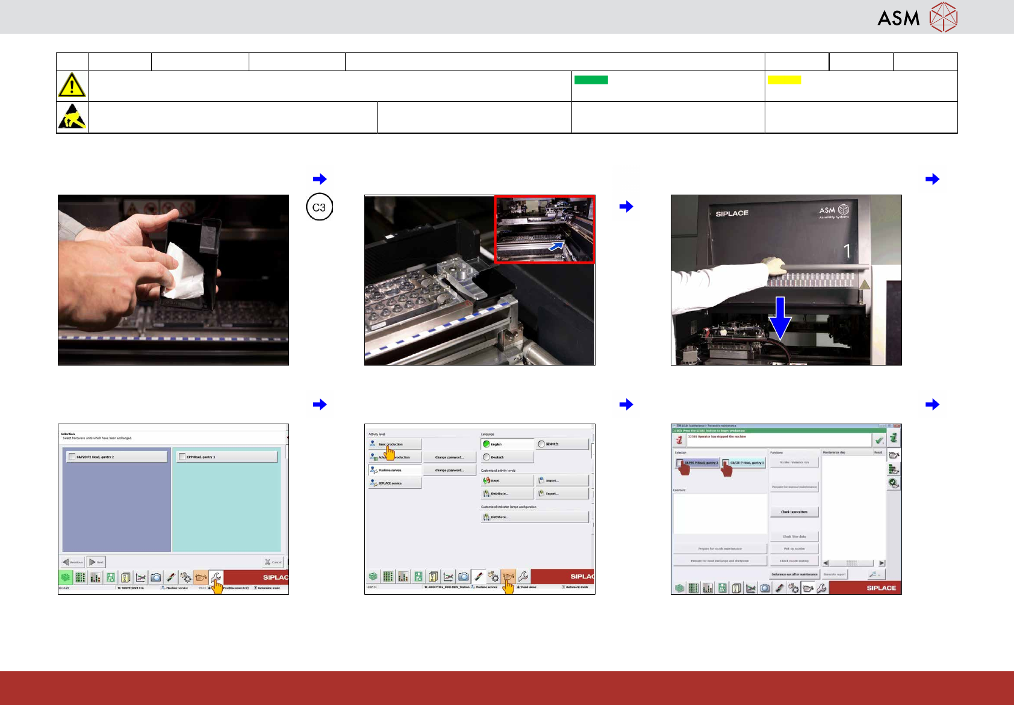Viewport: 1014px width, 705px height.
Task: Select the Deutsch language radio button
Action: coord(487,457)
